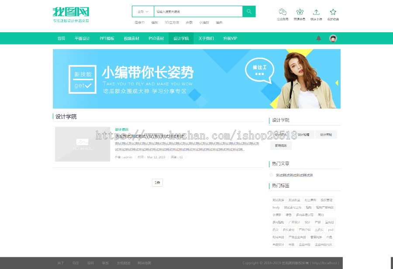Click the 产品介绍 tag
The image size is (393, 269).
point(304,230)
